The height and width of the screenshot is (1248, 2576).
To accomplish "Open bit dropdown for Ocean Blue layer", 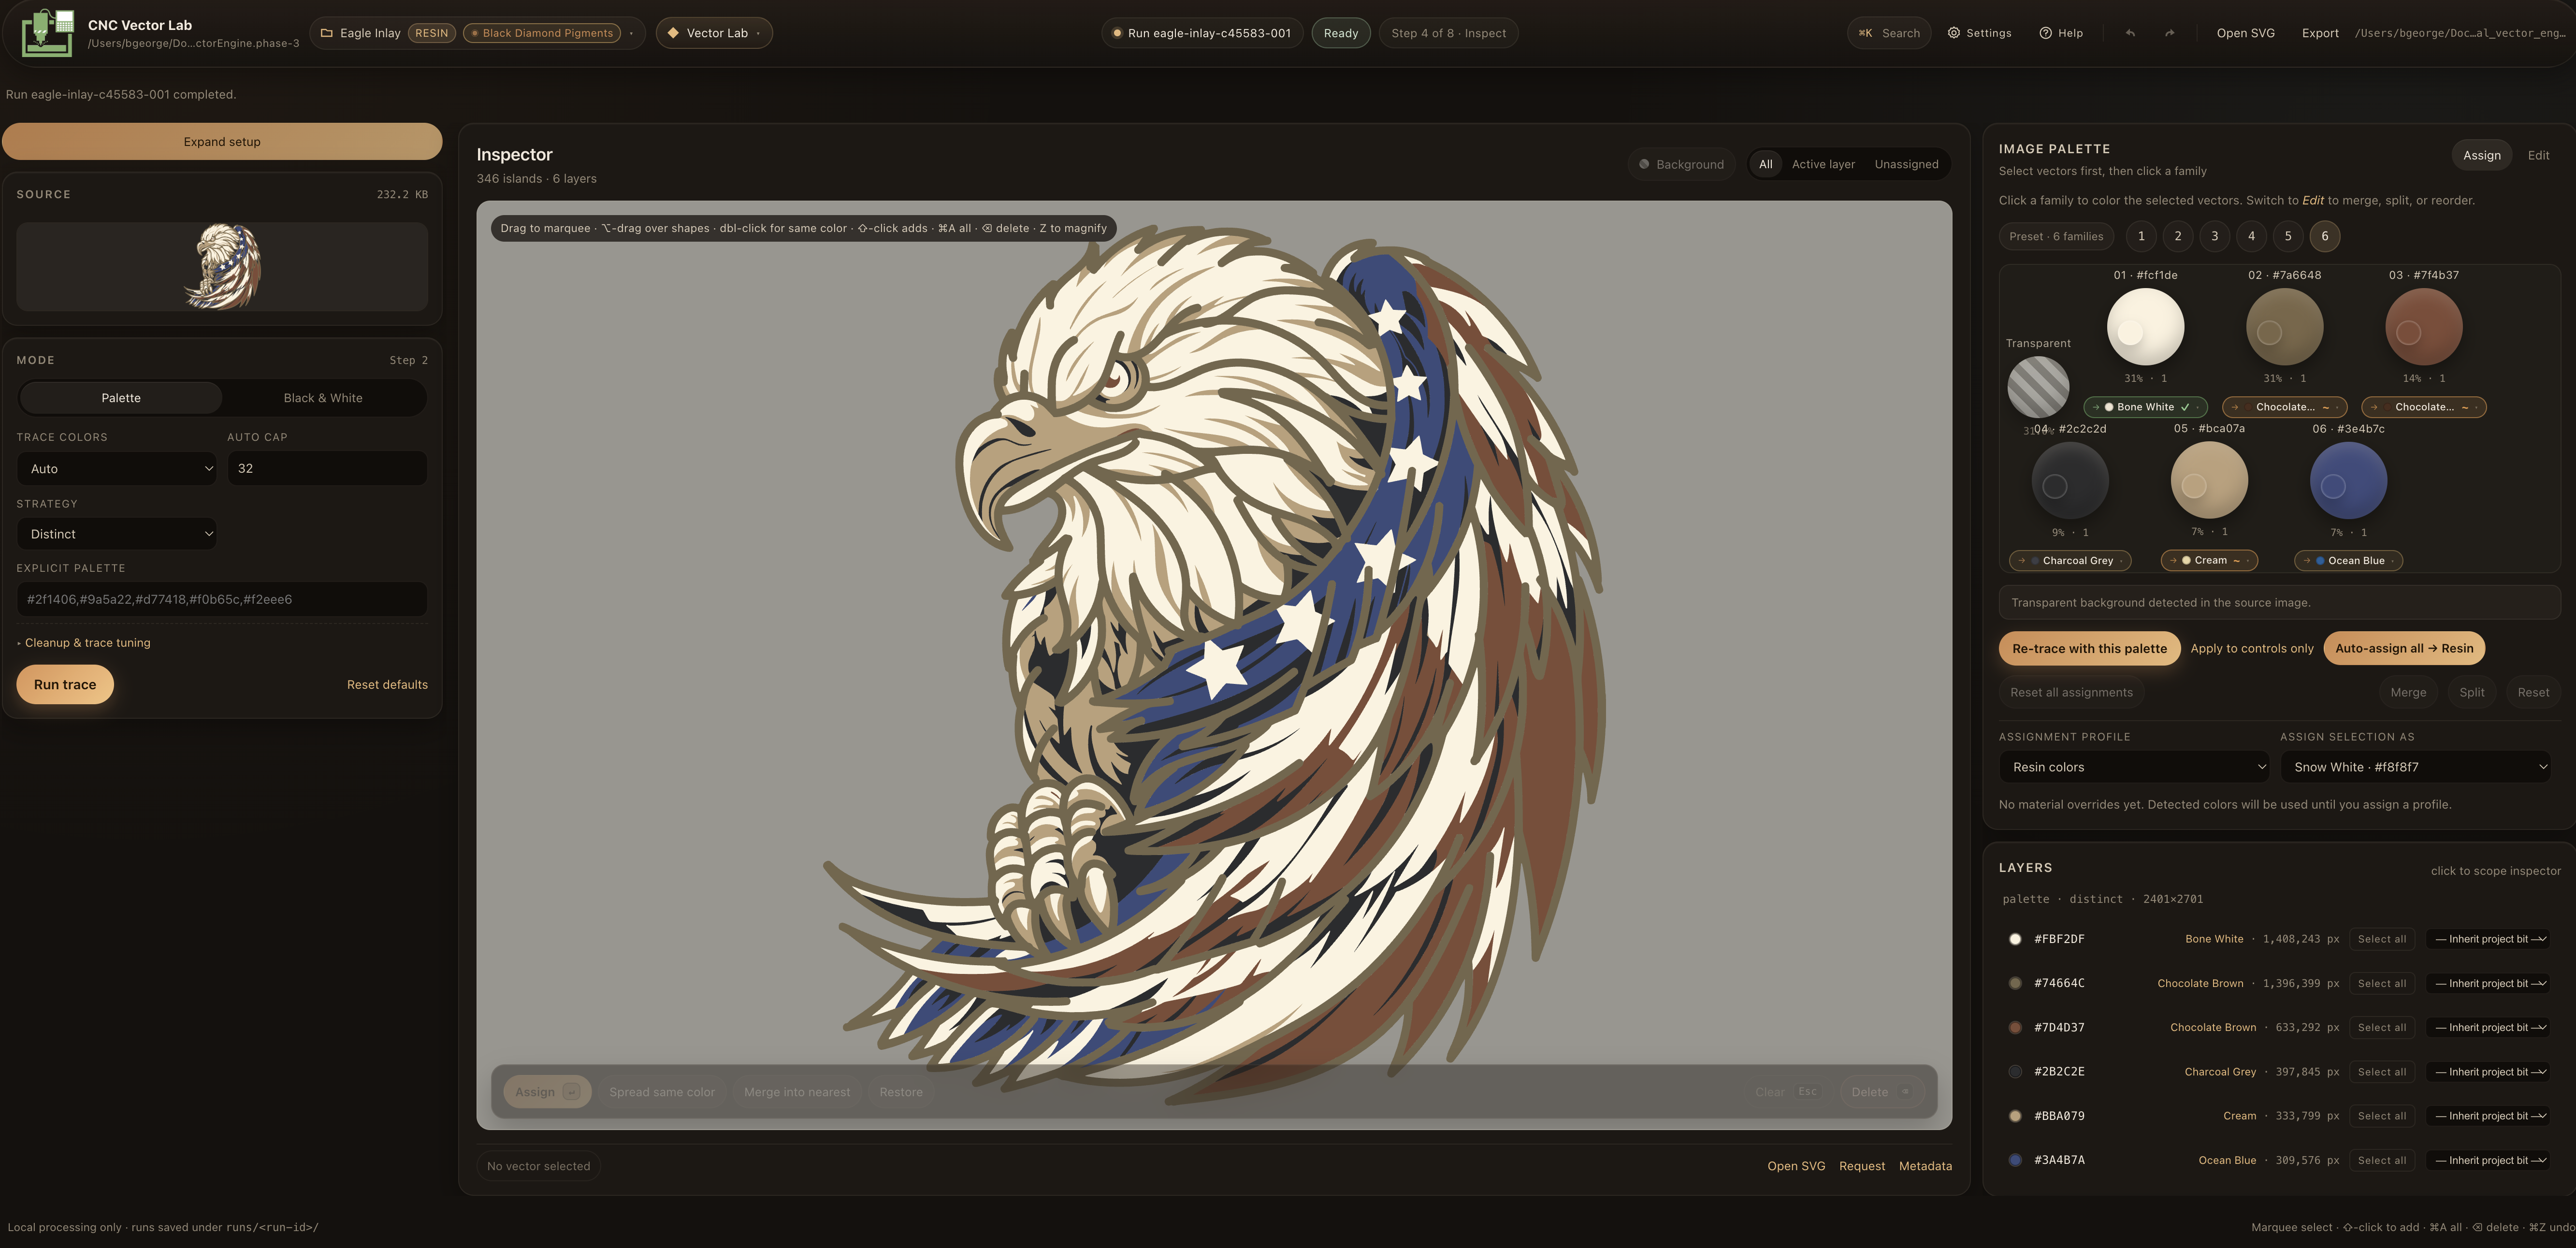I will tap(2488, 1160).
